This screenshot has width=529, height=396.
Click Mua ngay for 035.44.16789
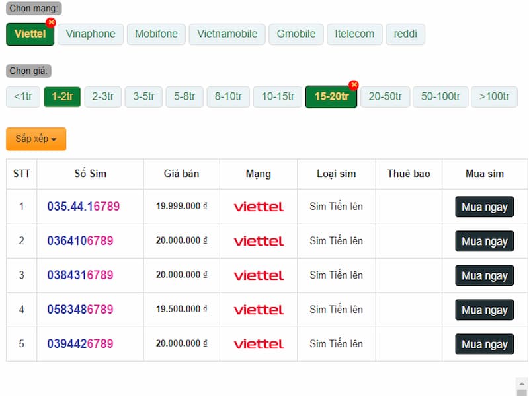coord(485,207)
